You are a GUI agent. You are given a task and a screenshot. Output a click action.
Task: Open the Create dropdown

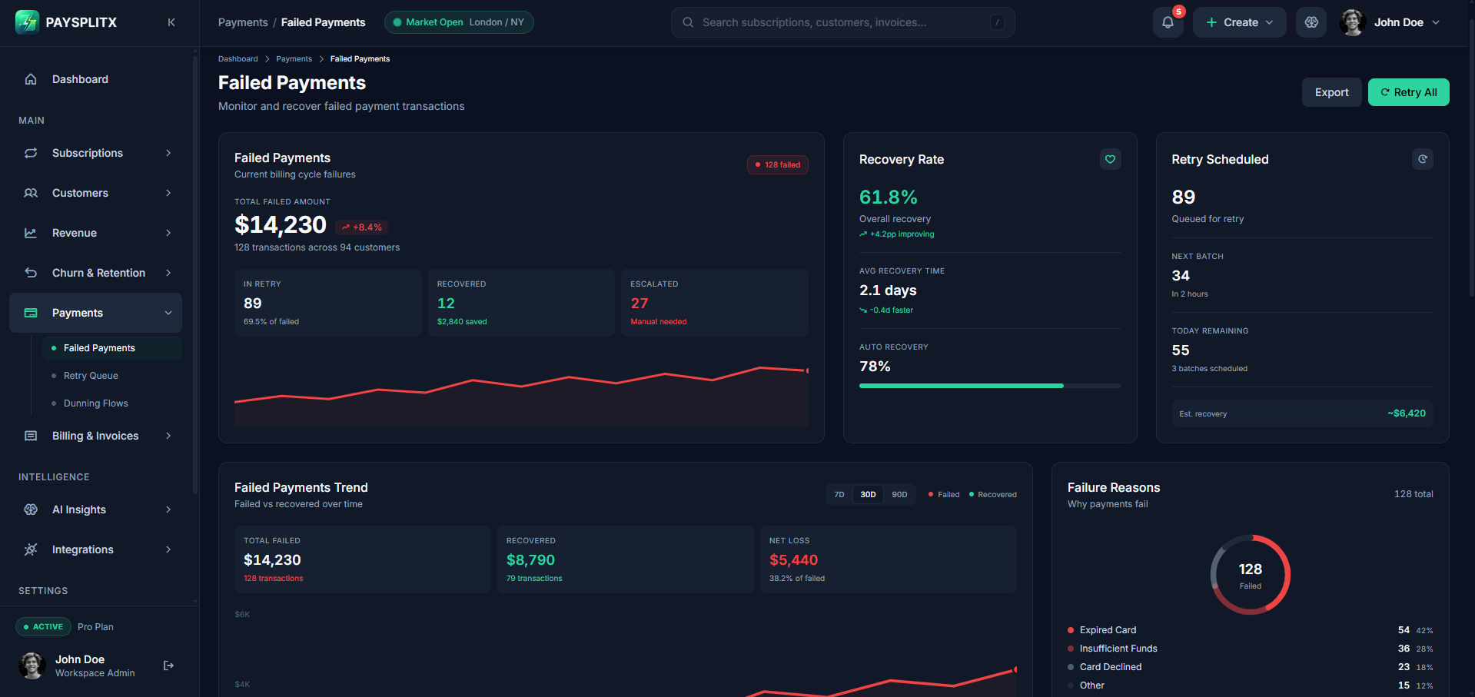click(x=1239, y=22)
